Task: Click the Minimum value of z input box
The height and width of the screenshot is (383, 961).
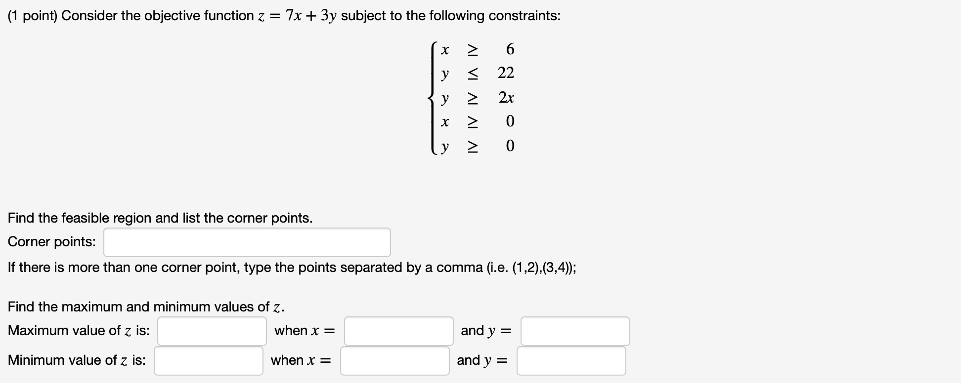Action: point(208,360)
